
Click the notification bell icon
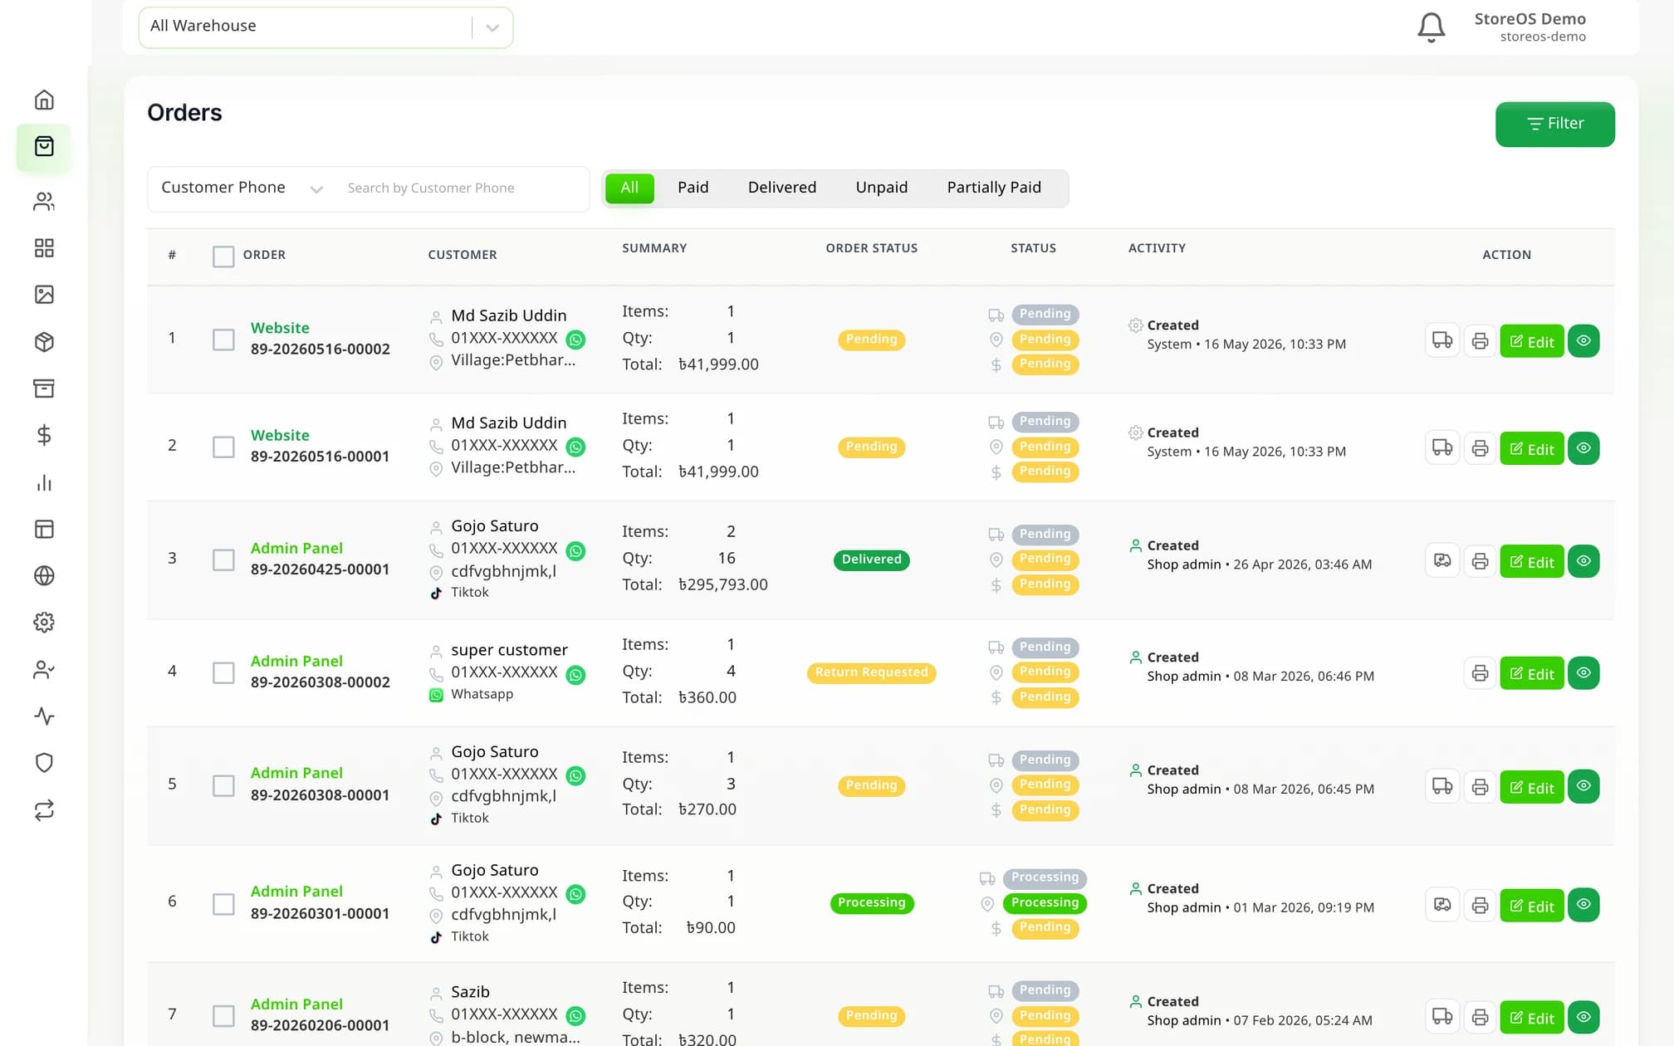click(1431, 27)
